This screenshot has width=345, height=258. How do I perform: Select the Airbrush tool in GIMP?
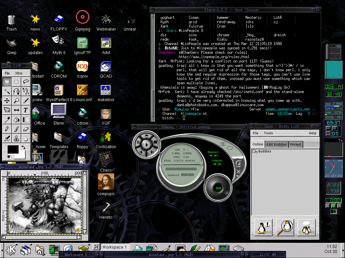coord(7,138)
